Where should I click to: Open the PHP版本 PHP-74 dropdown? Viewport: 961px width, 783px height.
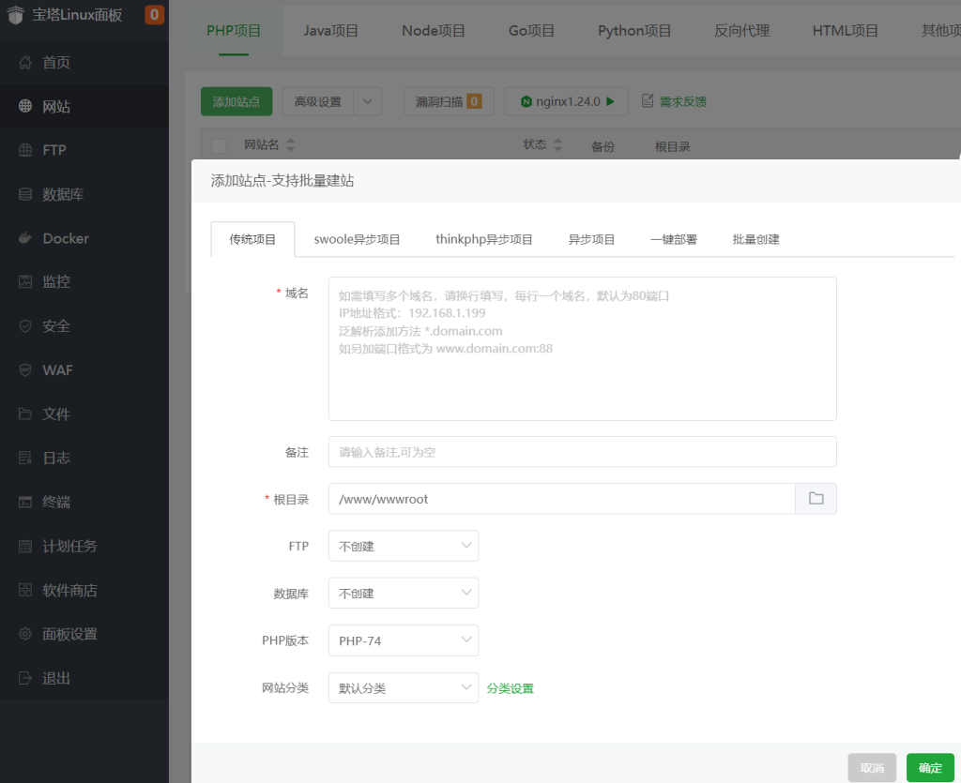point(404,640)
